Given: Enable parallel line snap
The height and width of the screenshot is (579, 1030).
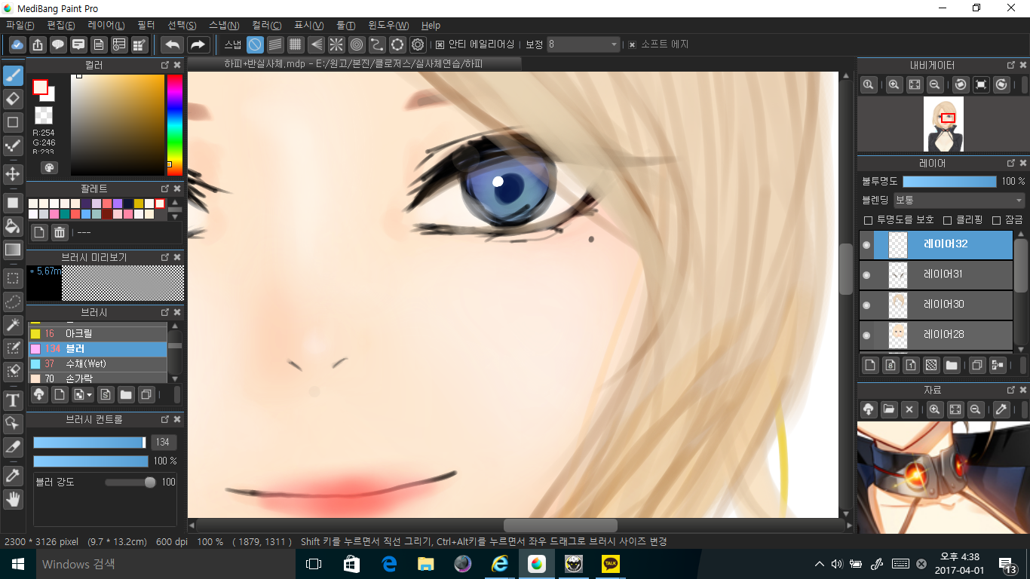Looking at the screenshot, I should click(x=275, y=44).
